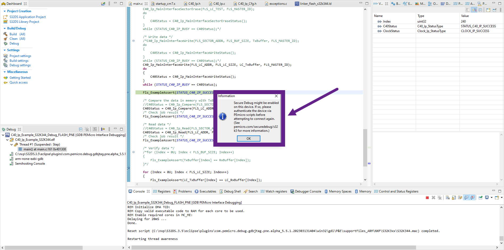504x250 pixels.
Task: Switch to the Breakpoints tab
Action: point(396,4)
